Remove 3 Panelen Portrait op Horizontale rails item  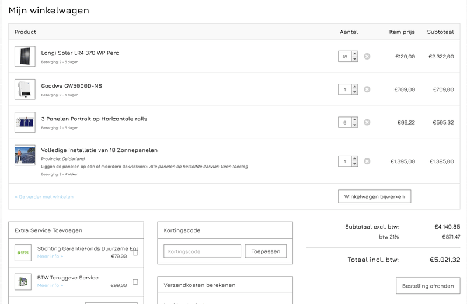pyautogui.click(x=367, y=122)
